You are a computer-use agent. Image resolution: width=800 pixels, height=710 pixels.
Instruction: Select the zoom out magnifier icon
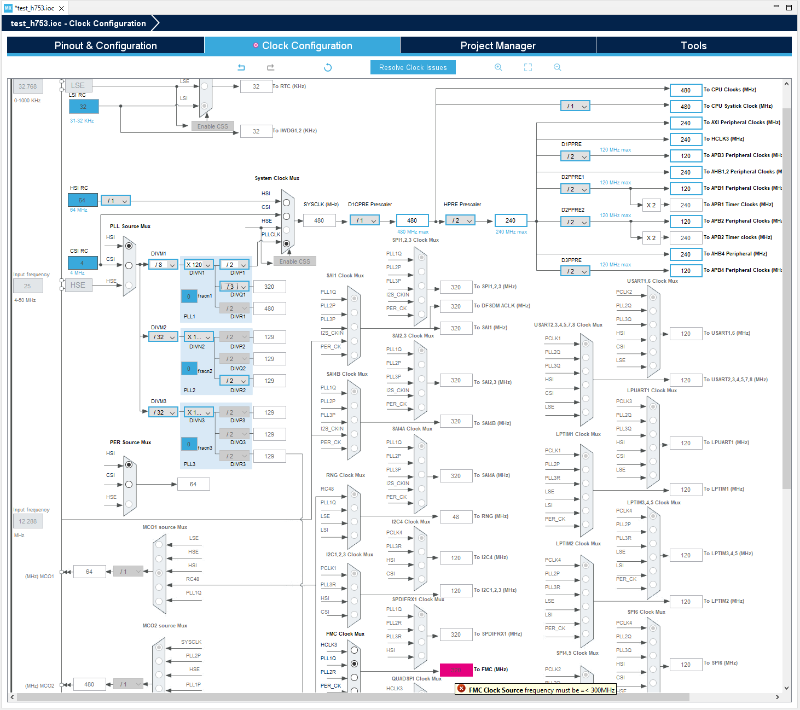tap(557, 67)
